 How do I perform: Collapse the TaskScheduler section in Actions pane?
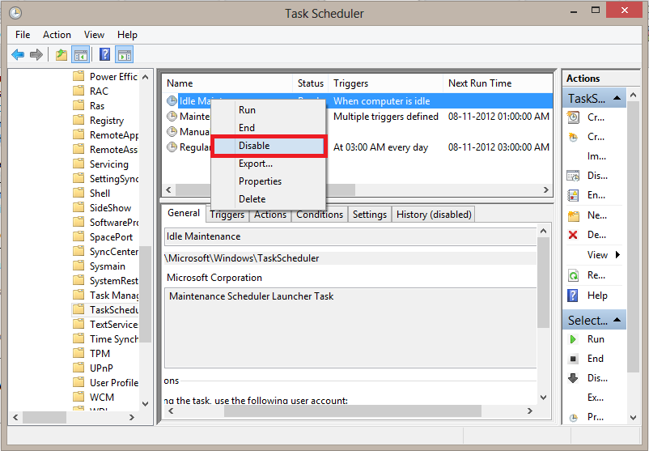coord(617,98)
